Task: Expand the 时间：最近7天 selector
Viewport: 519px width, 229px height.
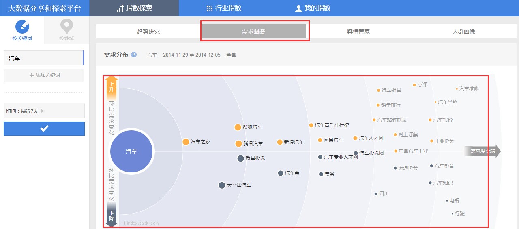Action: pyautogui.click(x=44, y=111)
